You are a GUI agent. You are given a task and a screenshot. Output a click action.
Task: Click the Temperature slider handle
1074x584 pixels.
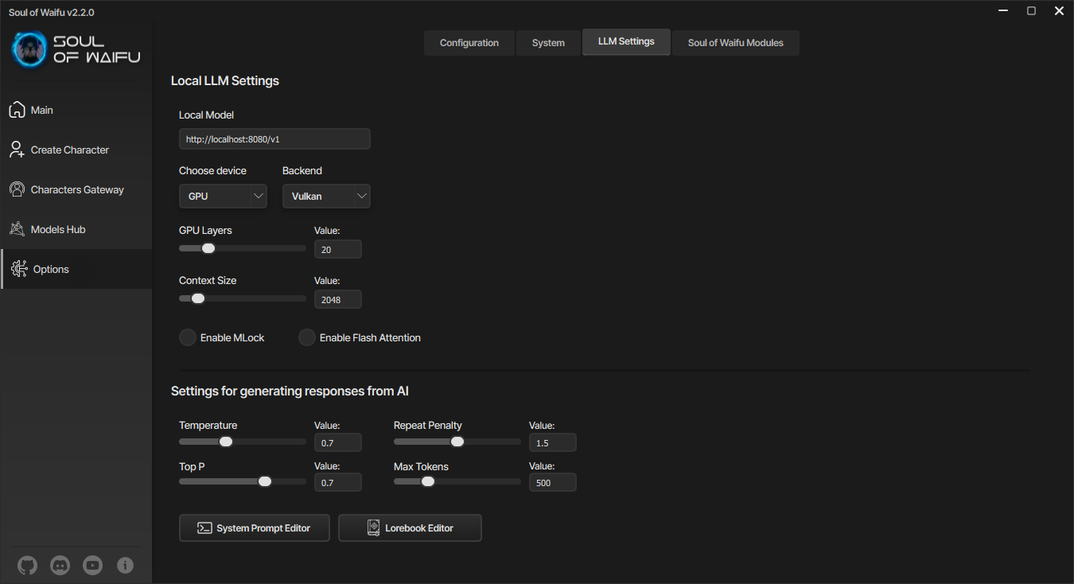[x=226, y=442]
